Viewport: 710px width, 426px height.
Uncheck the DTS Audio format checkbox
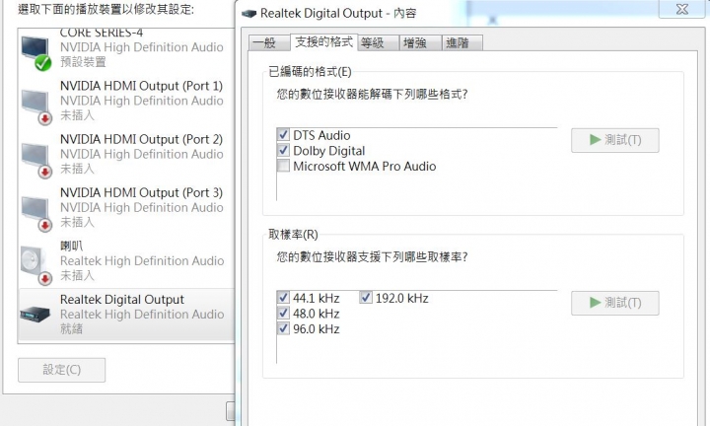coord(283,135)
